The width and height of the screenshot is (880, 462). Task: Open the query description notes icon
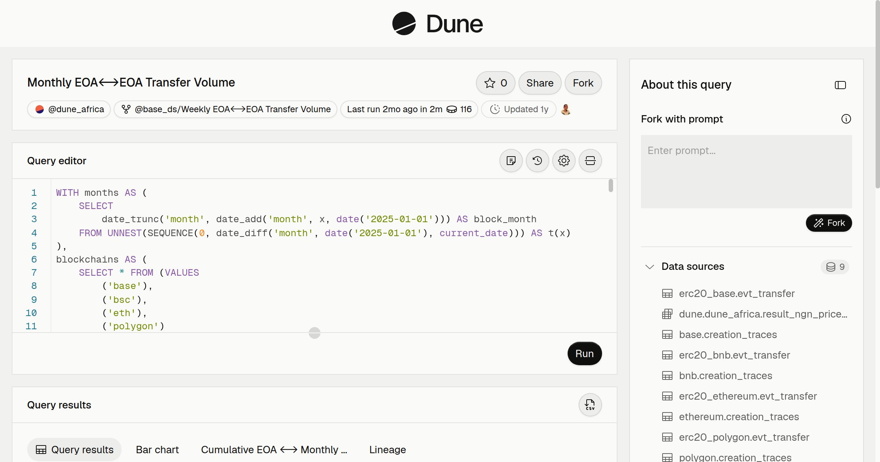(x=511, y=161)
